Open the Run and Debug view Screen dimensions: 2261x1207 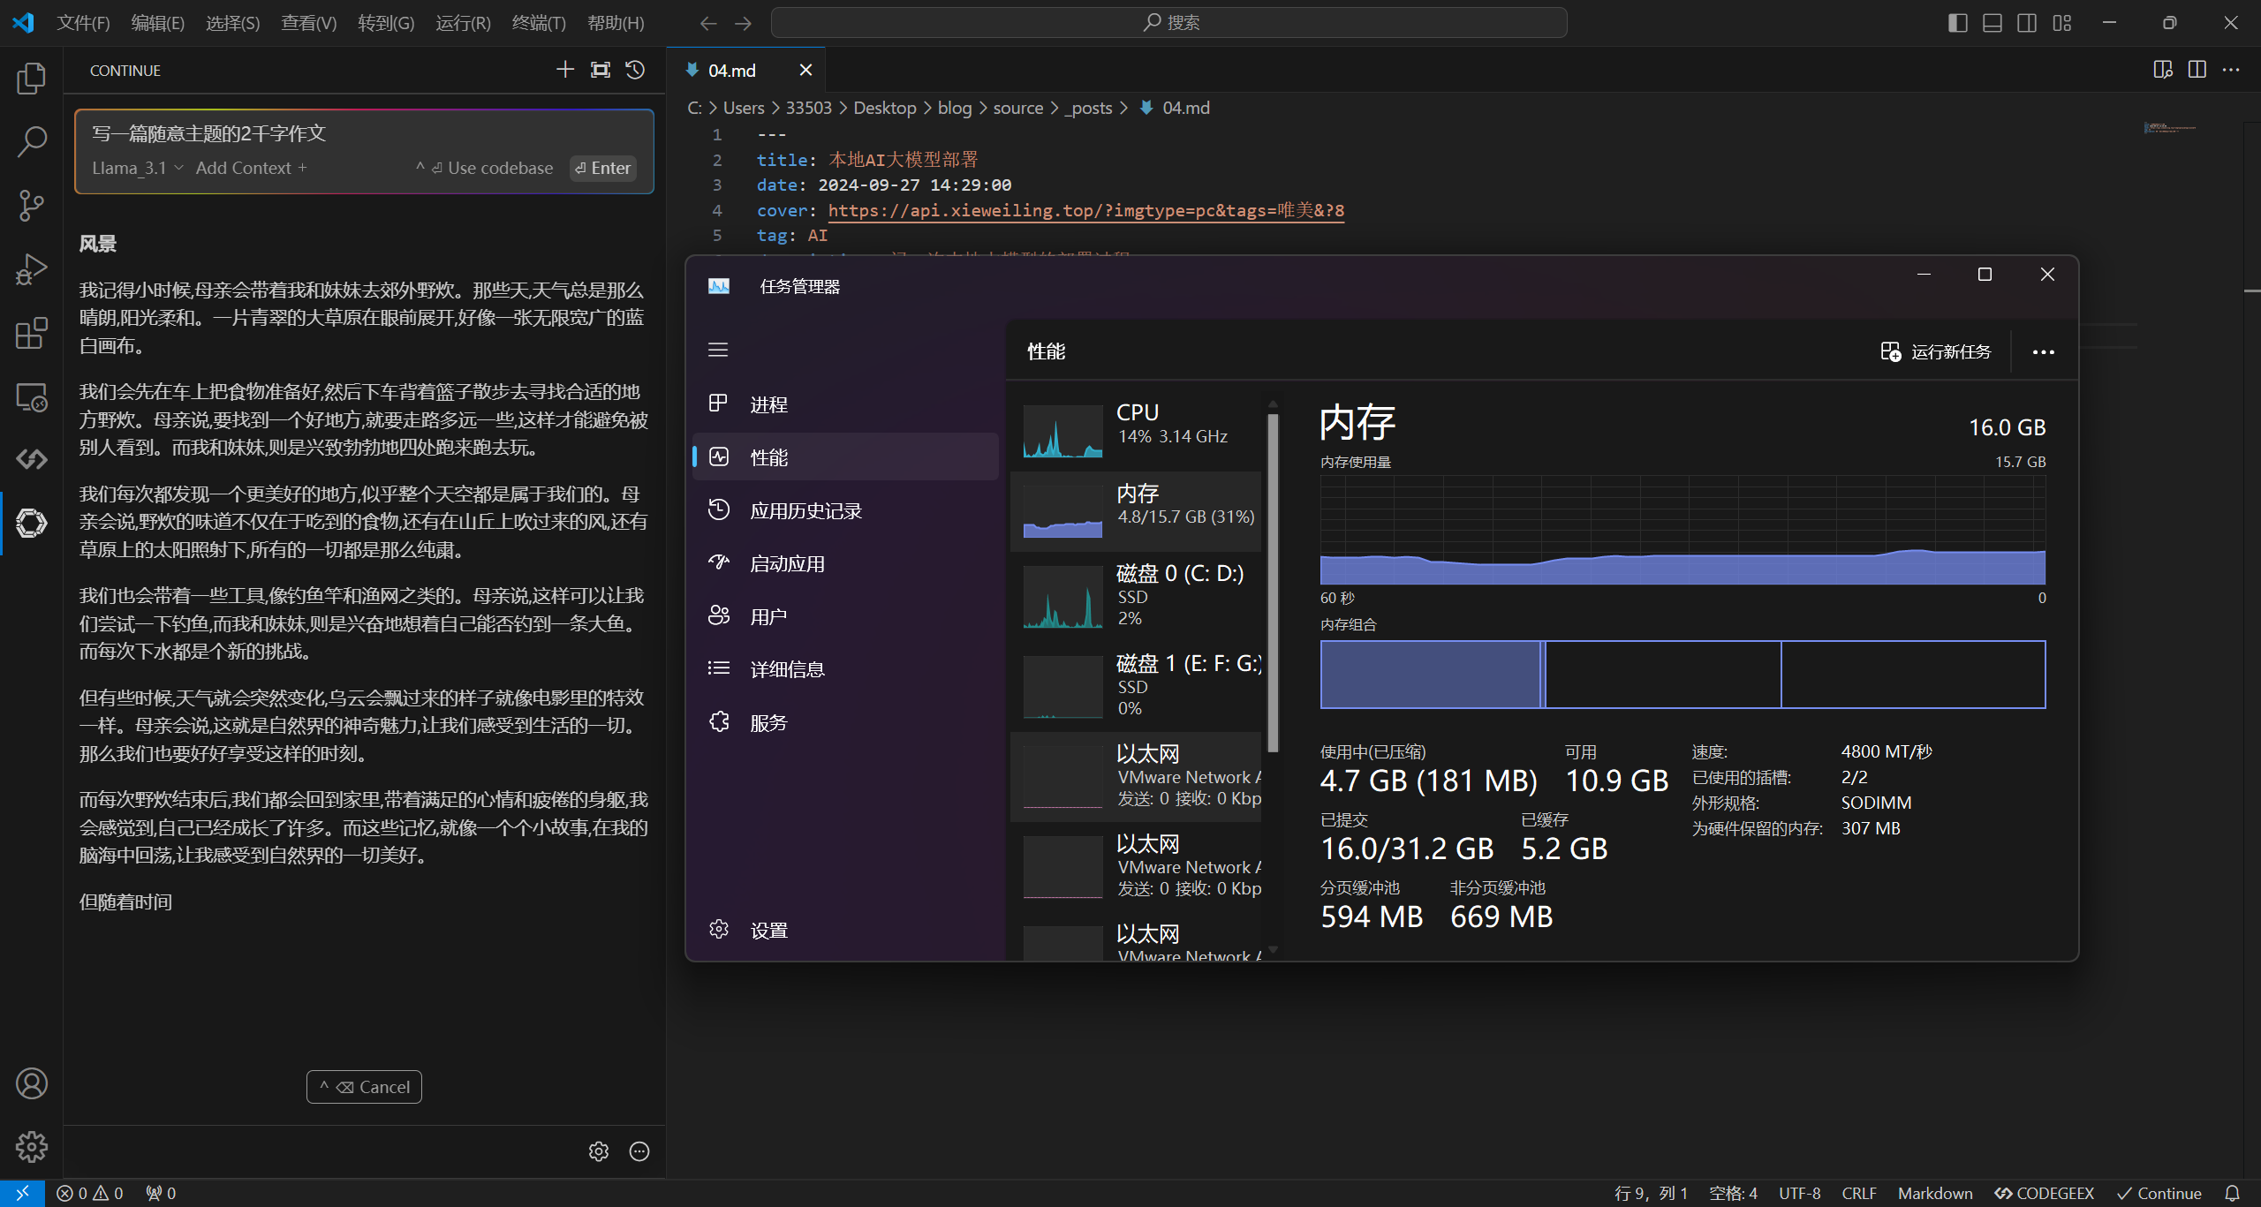[31, 269]
